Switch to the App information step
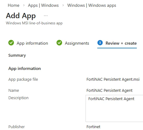This screenshot has height=130, width=143. click(x=32, y=43)
